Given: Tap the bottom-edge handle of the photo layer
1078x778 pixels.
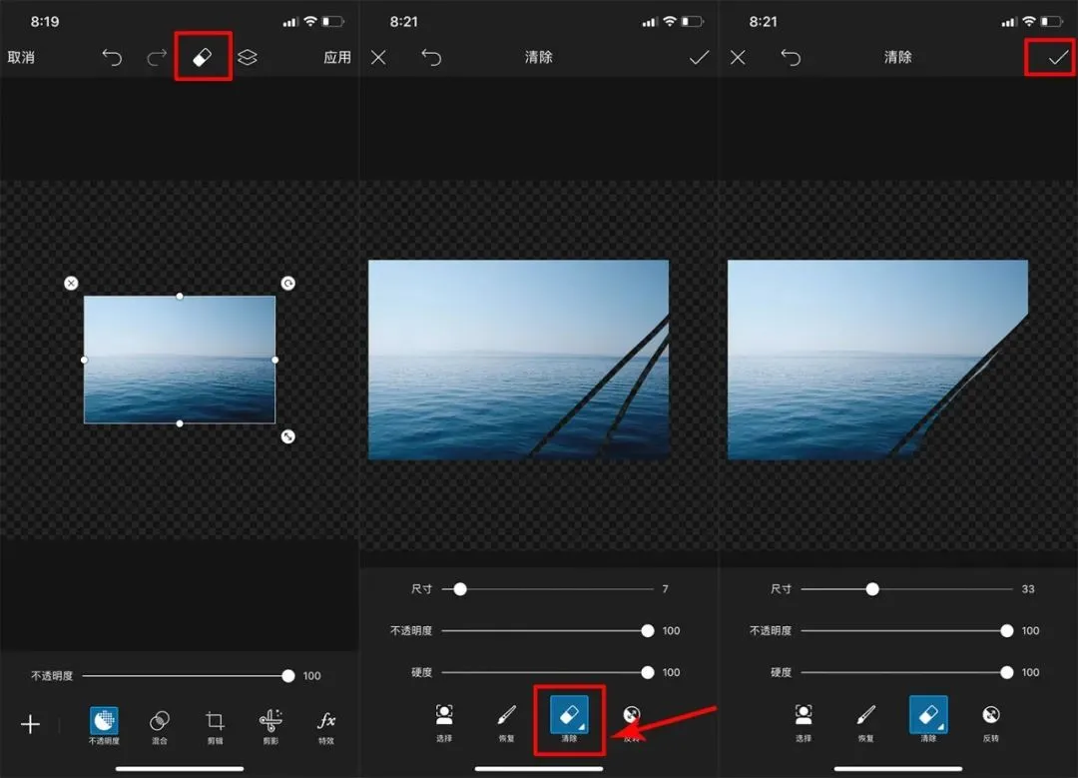Looking at the screenshot, I should click(180, 423).
